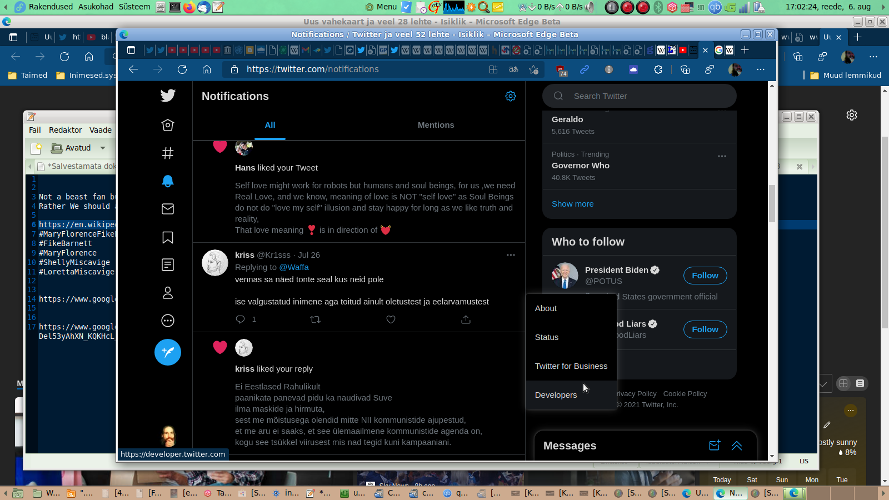Expand the Messages drawer
The width and height of the screenshot is (889, 500).
click(737, 445)
